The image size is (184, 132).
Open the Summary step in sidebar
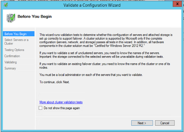pyautogui.click(x=10, y=68)
